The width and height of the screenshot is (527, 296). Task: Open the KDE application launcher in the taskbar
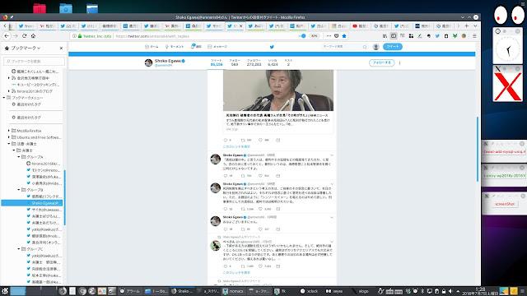pos(5,291)
